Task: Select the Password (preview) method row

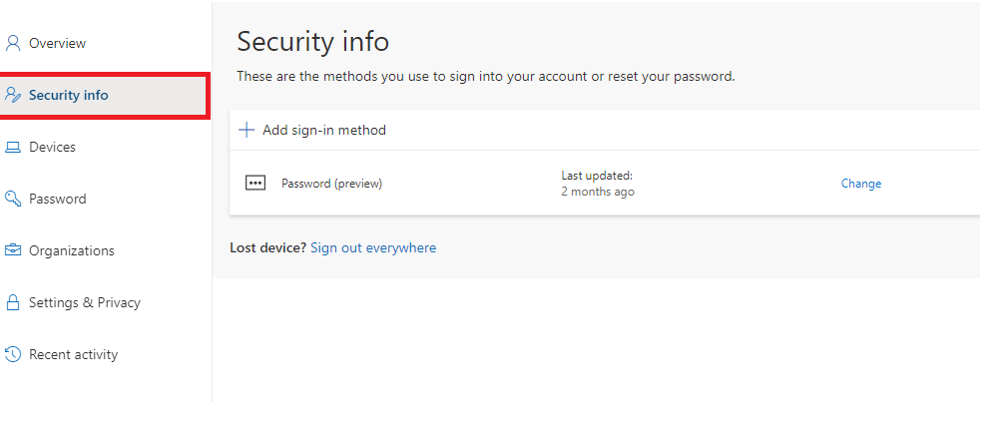Action: (605, 183)
